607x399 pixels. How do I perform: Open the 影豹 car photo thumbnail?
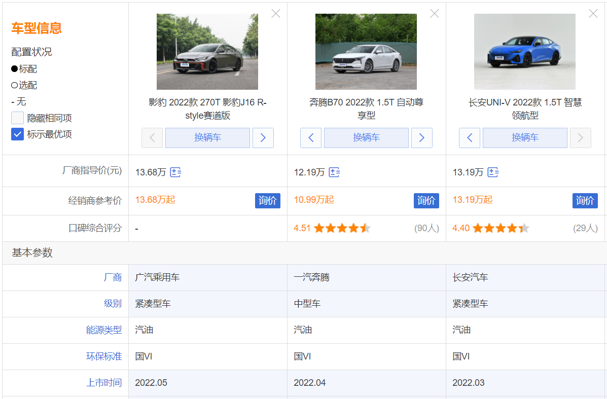(x=207, y=52)
